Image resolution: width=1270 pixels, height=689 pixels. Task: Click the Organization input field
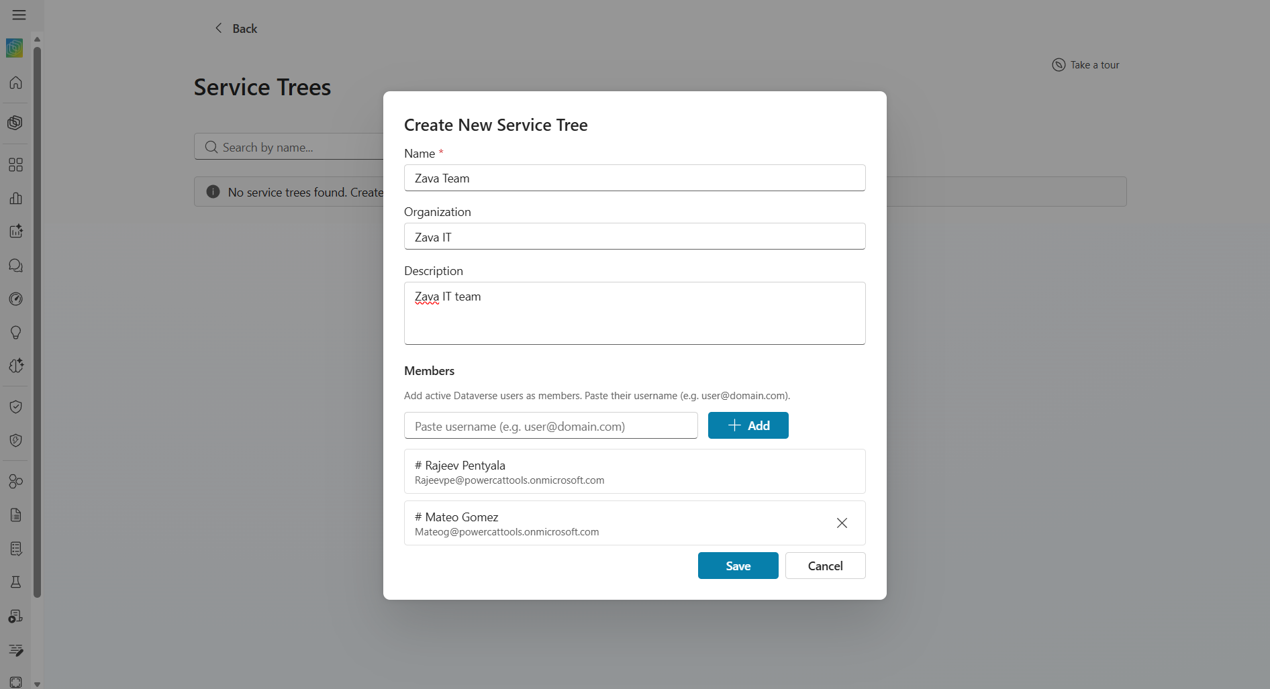pos(635,236)
